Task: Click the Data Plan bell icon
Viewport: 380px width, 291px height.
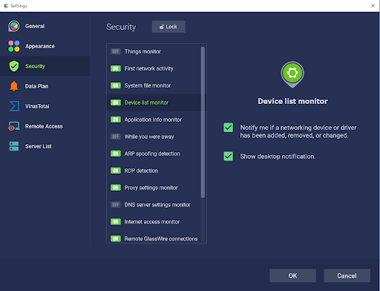Action: [x=14, y=86]
